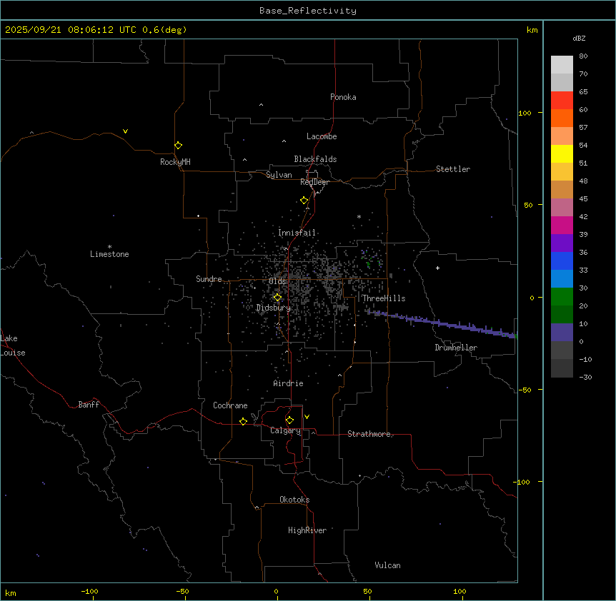Click the yellow chevron marker northwest of RockyMH

125,131
